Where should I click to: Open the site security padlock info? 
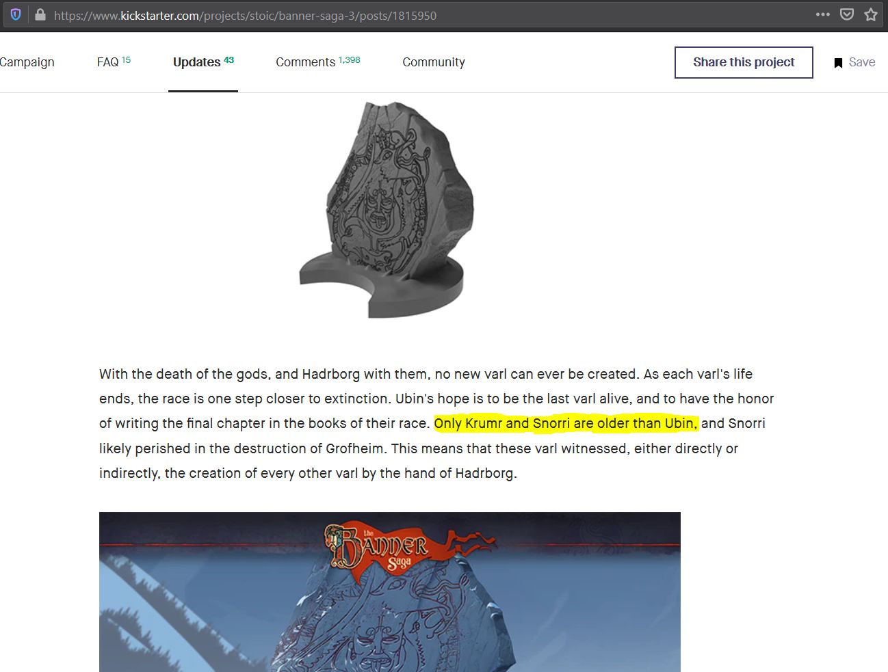coord(40,14)
